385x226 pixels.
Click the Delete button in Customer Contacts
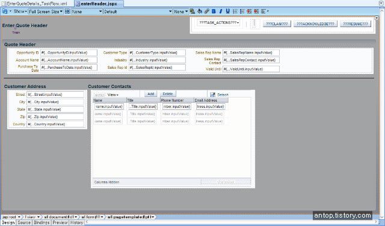click(168, 93)
